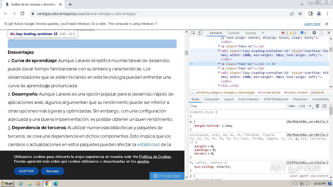Toggle the device toolbar icon

click(200, 33)
